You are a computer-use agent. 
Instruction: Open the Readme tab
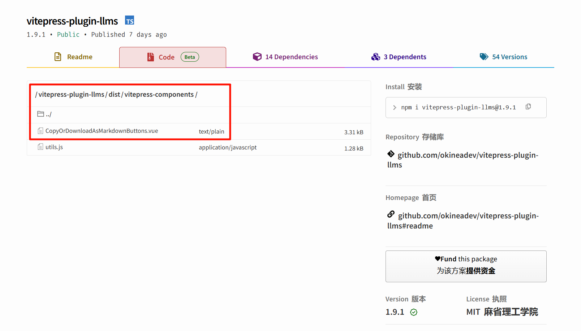[73, 57]
